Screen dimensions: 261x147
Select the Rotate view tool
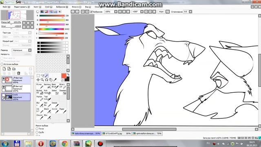tap(46, 80)
